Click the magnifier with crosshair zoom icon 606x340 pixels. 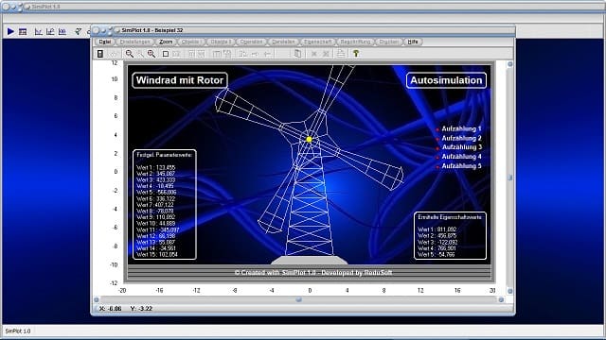(x=151, y=54)
